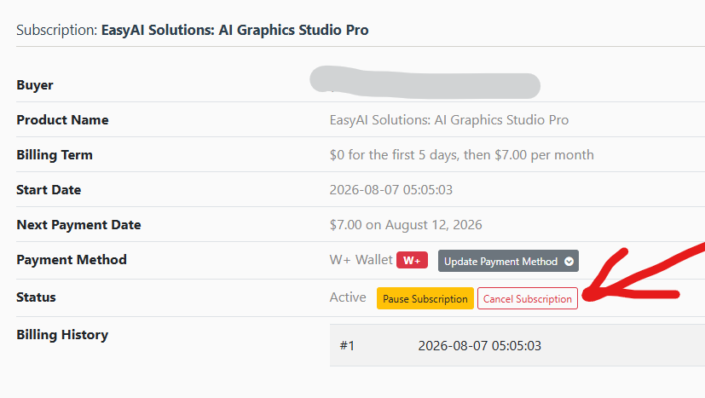The width and height of the screenshot is (705, 398).
Task: Select billing history entry #1
Action: coord(347,345)
